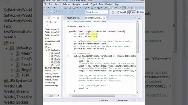Viewport: 188px width, 105px height.
Task: Collapse the (default package) tree node
Action: (x=46, y=50)
